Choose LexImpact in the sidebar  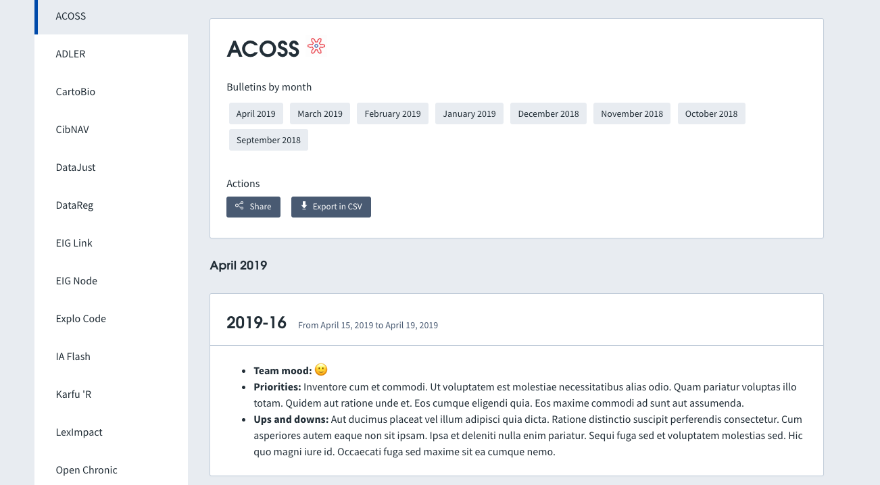coord(79,432)
